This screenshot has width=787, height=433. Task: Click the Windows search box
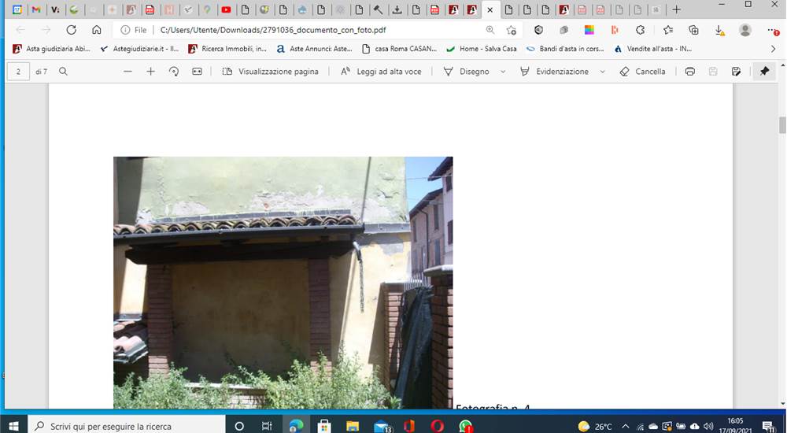point(127,426)
